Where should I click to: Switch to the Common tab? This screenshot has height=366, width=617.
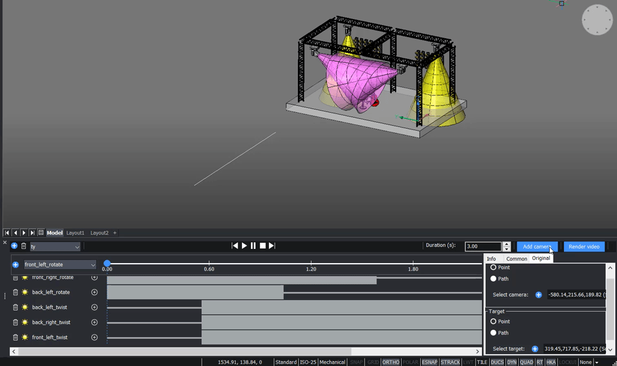pyautogui.click(x=516, y=258)
